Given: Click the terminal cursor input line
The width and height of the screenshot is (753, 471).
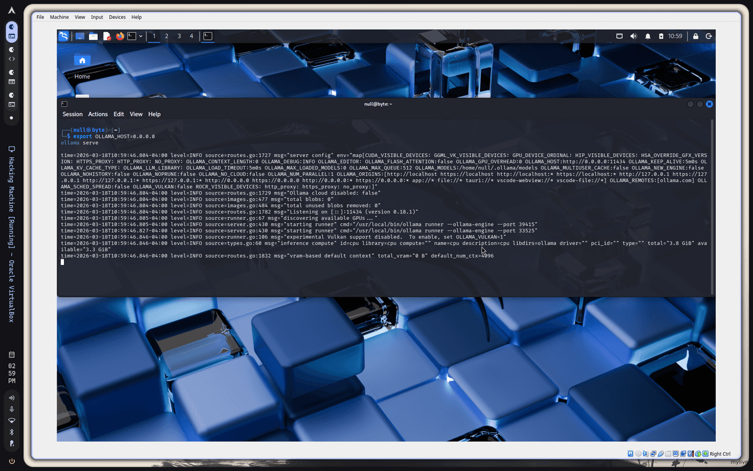Looking at the screenshot, I should pyautogui.click(x=63, y=262).
